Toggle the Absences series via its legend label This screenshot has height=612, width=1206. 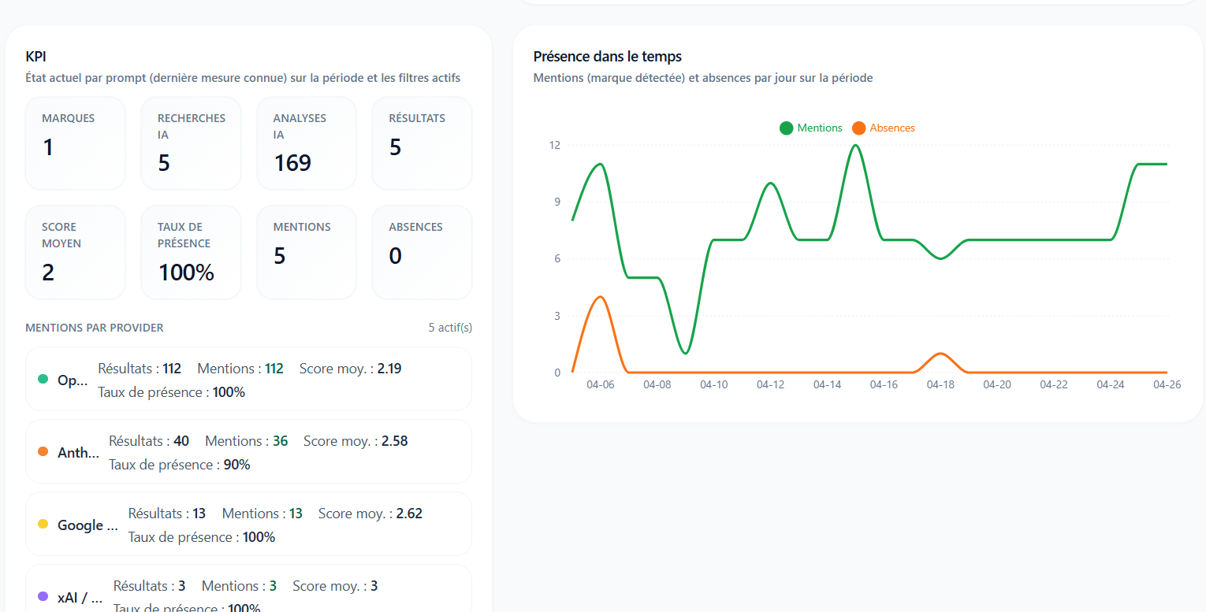point(891,128)
